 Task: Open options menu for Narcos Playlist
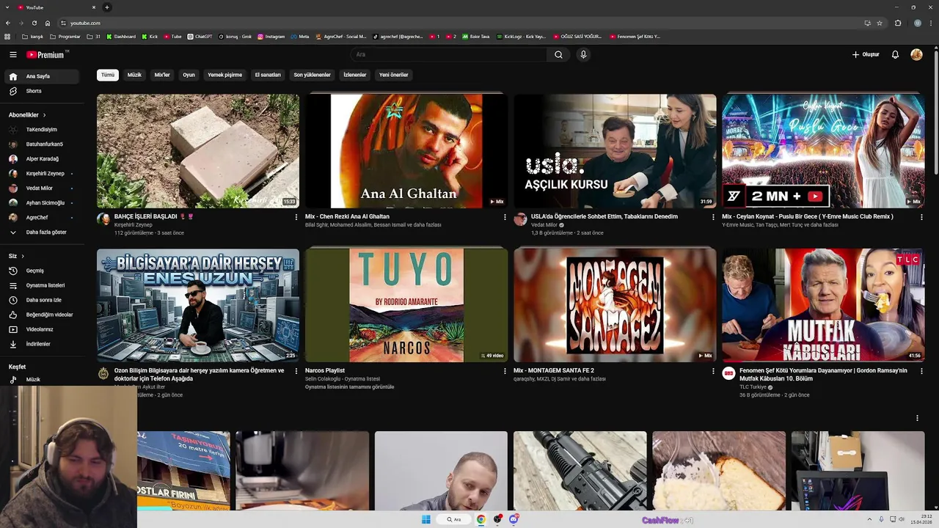[505, 371]
